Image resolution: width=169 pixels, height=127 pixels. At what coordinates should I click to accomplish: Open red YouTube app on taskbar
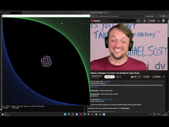pyautogui.click(x=81, y=114)
